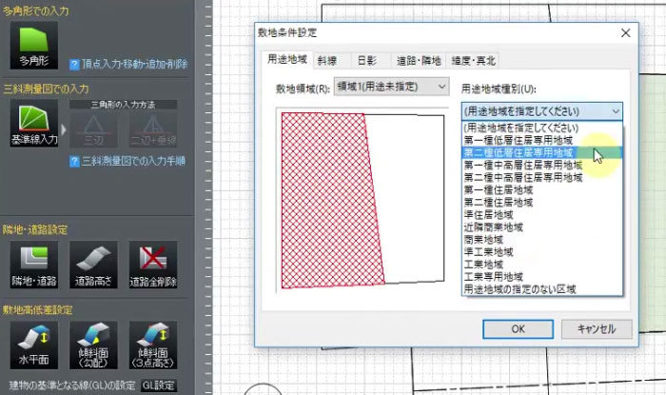
Task: Select the 傾斜面(3点高さ) slope tool
Action: pyautogui.click(x=152, y=344)
